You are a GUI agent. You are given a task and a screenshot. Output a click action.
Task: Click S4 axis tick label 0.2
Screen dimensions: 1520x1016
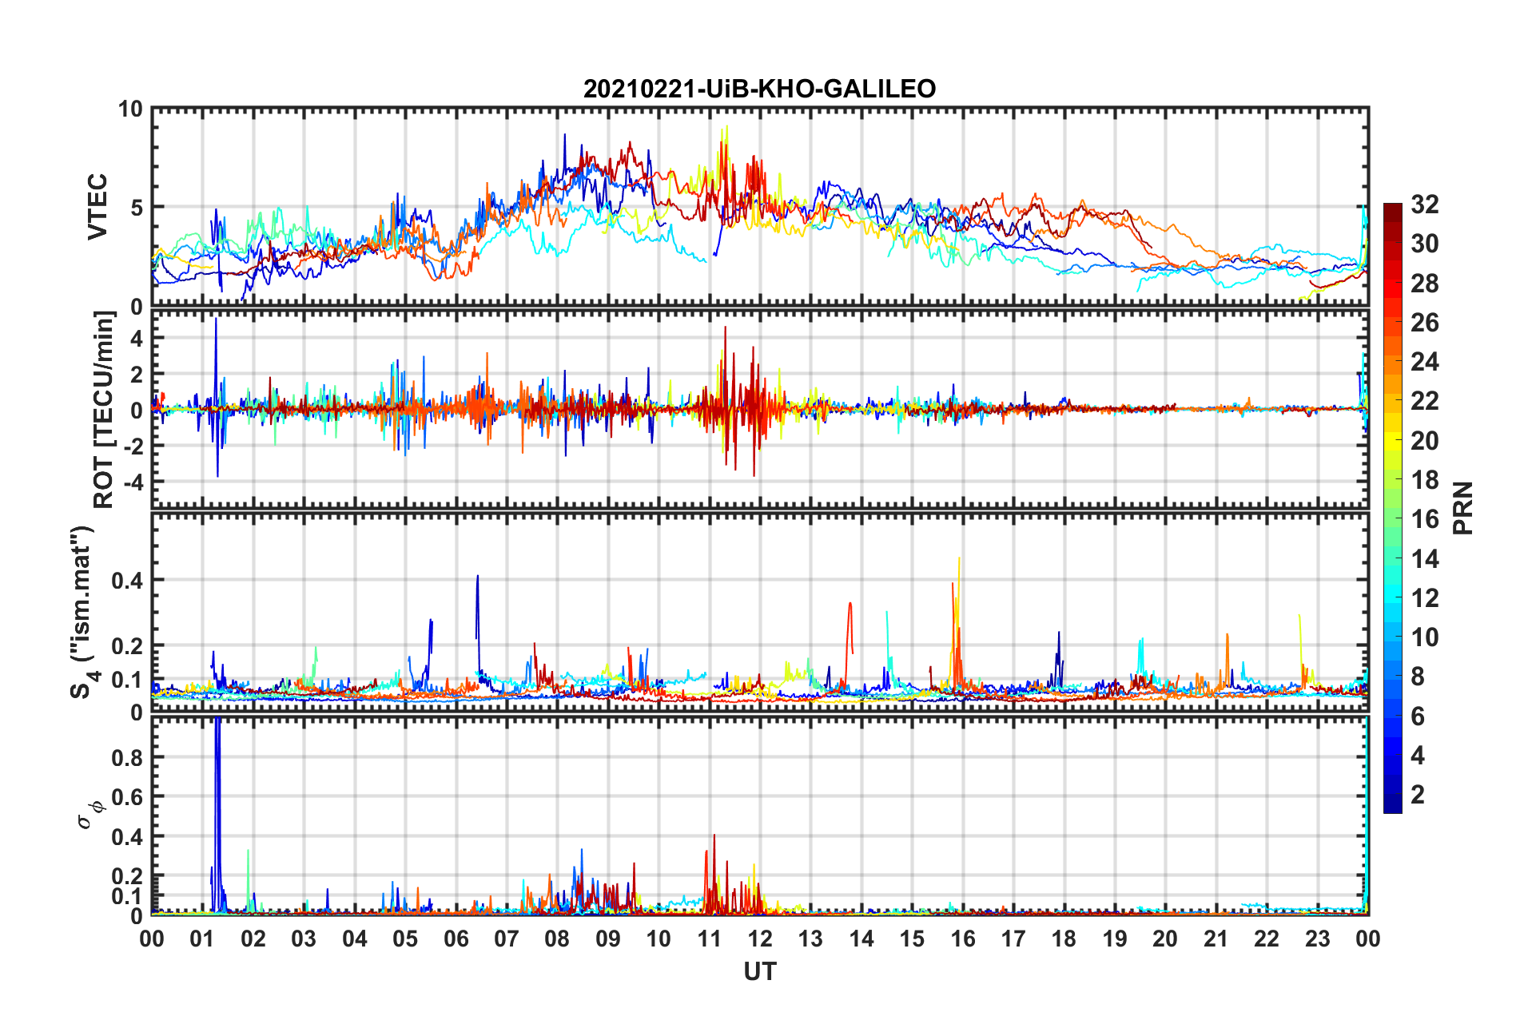pos(128,646)
